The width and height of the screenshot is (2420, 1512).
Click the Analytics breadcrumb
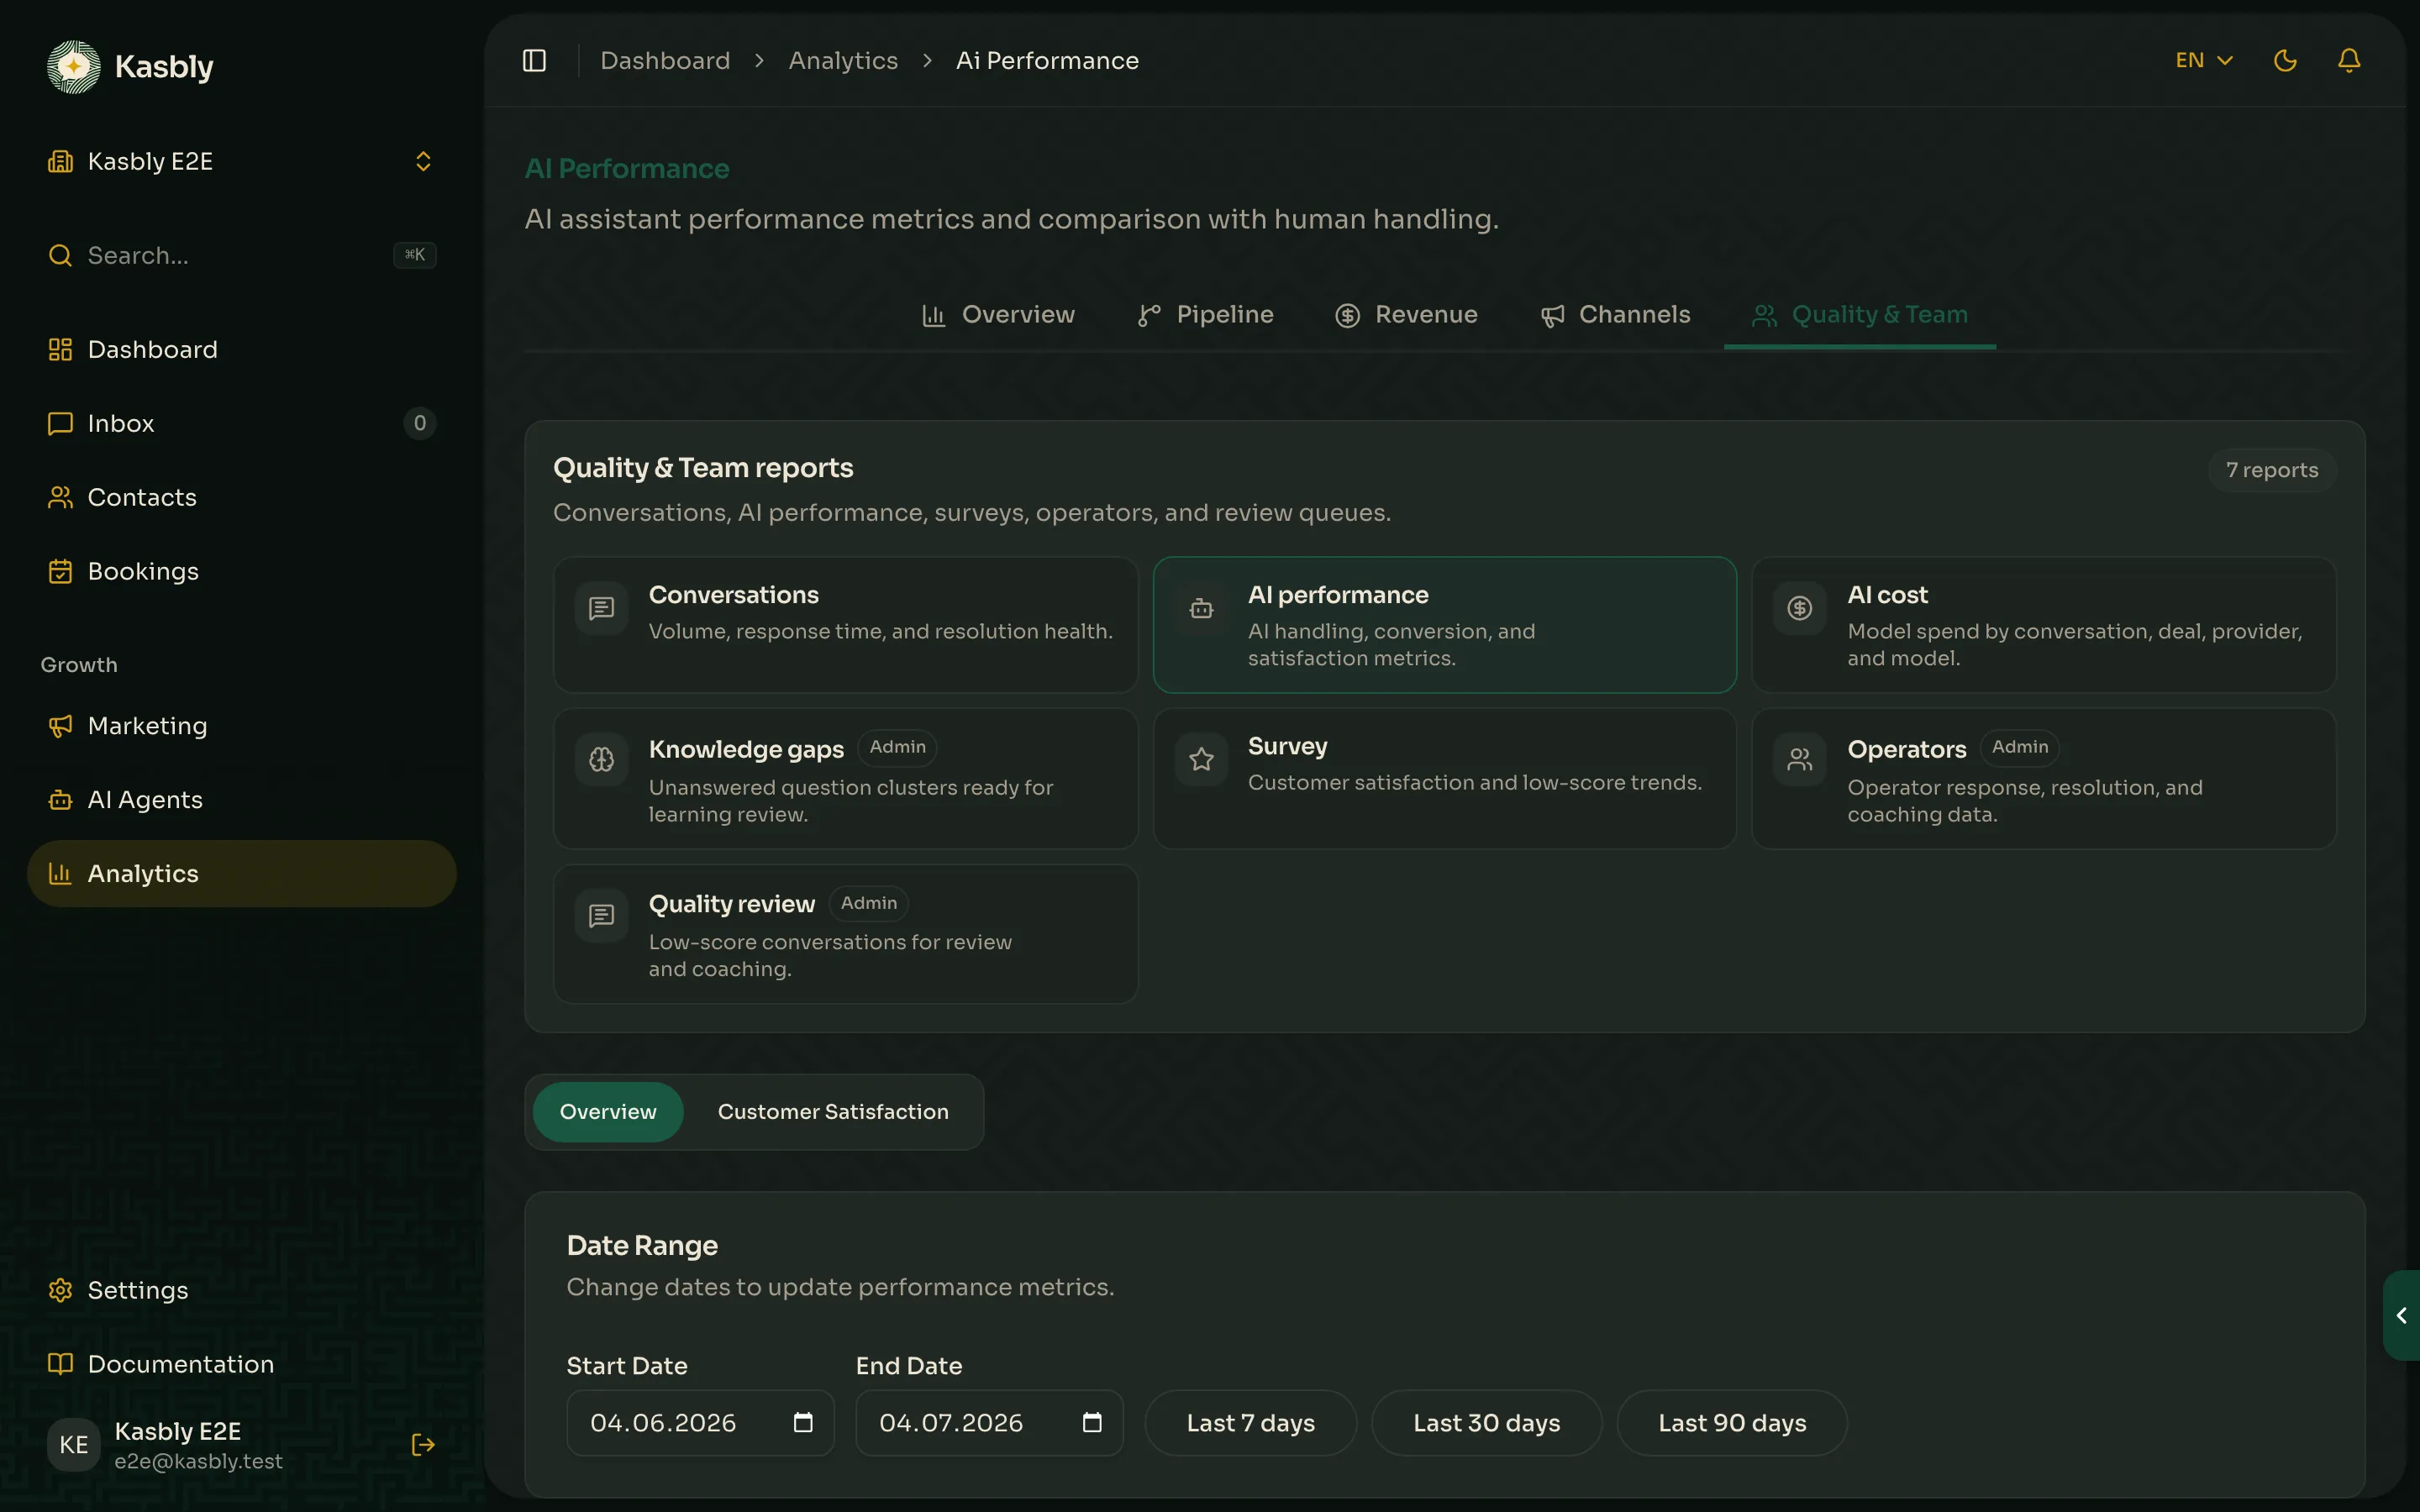click(843, 61)
